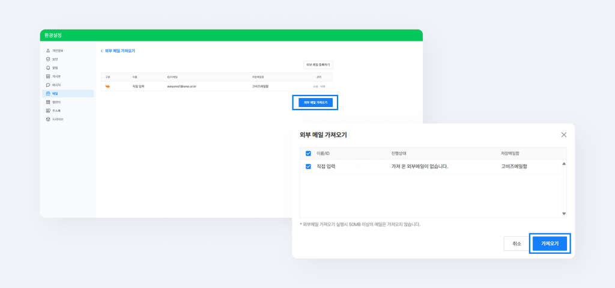Click the 외부 메일 가져오기 page title link
The width and height of the screenshot is (615, 288).
pyautogui.click(x=120, y=51)
